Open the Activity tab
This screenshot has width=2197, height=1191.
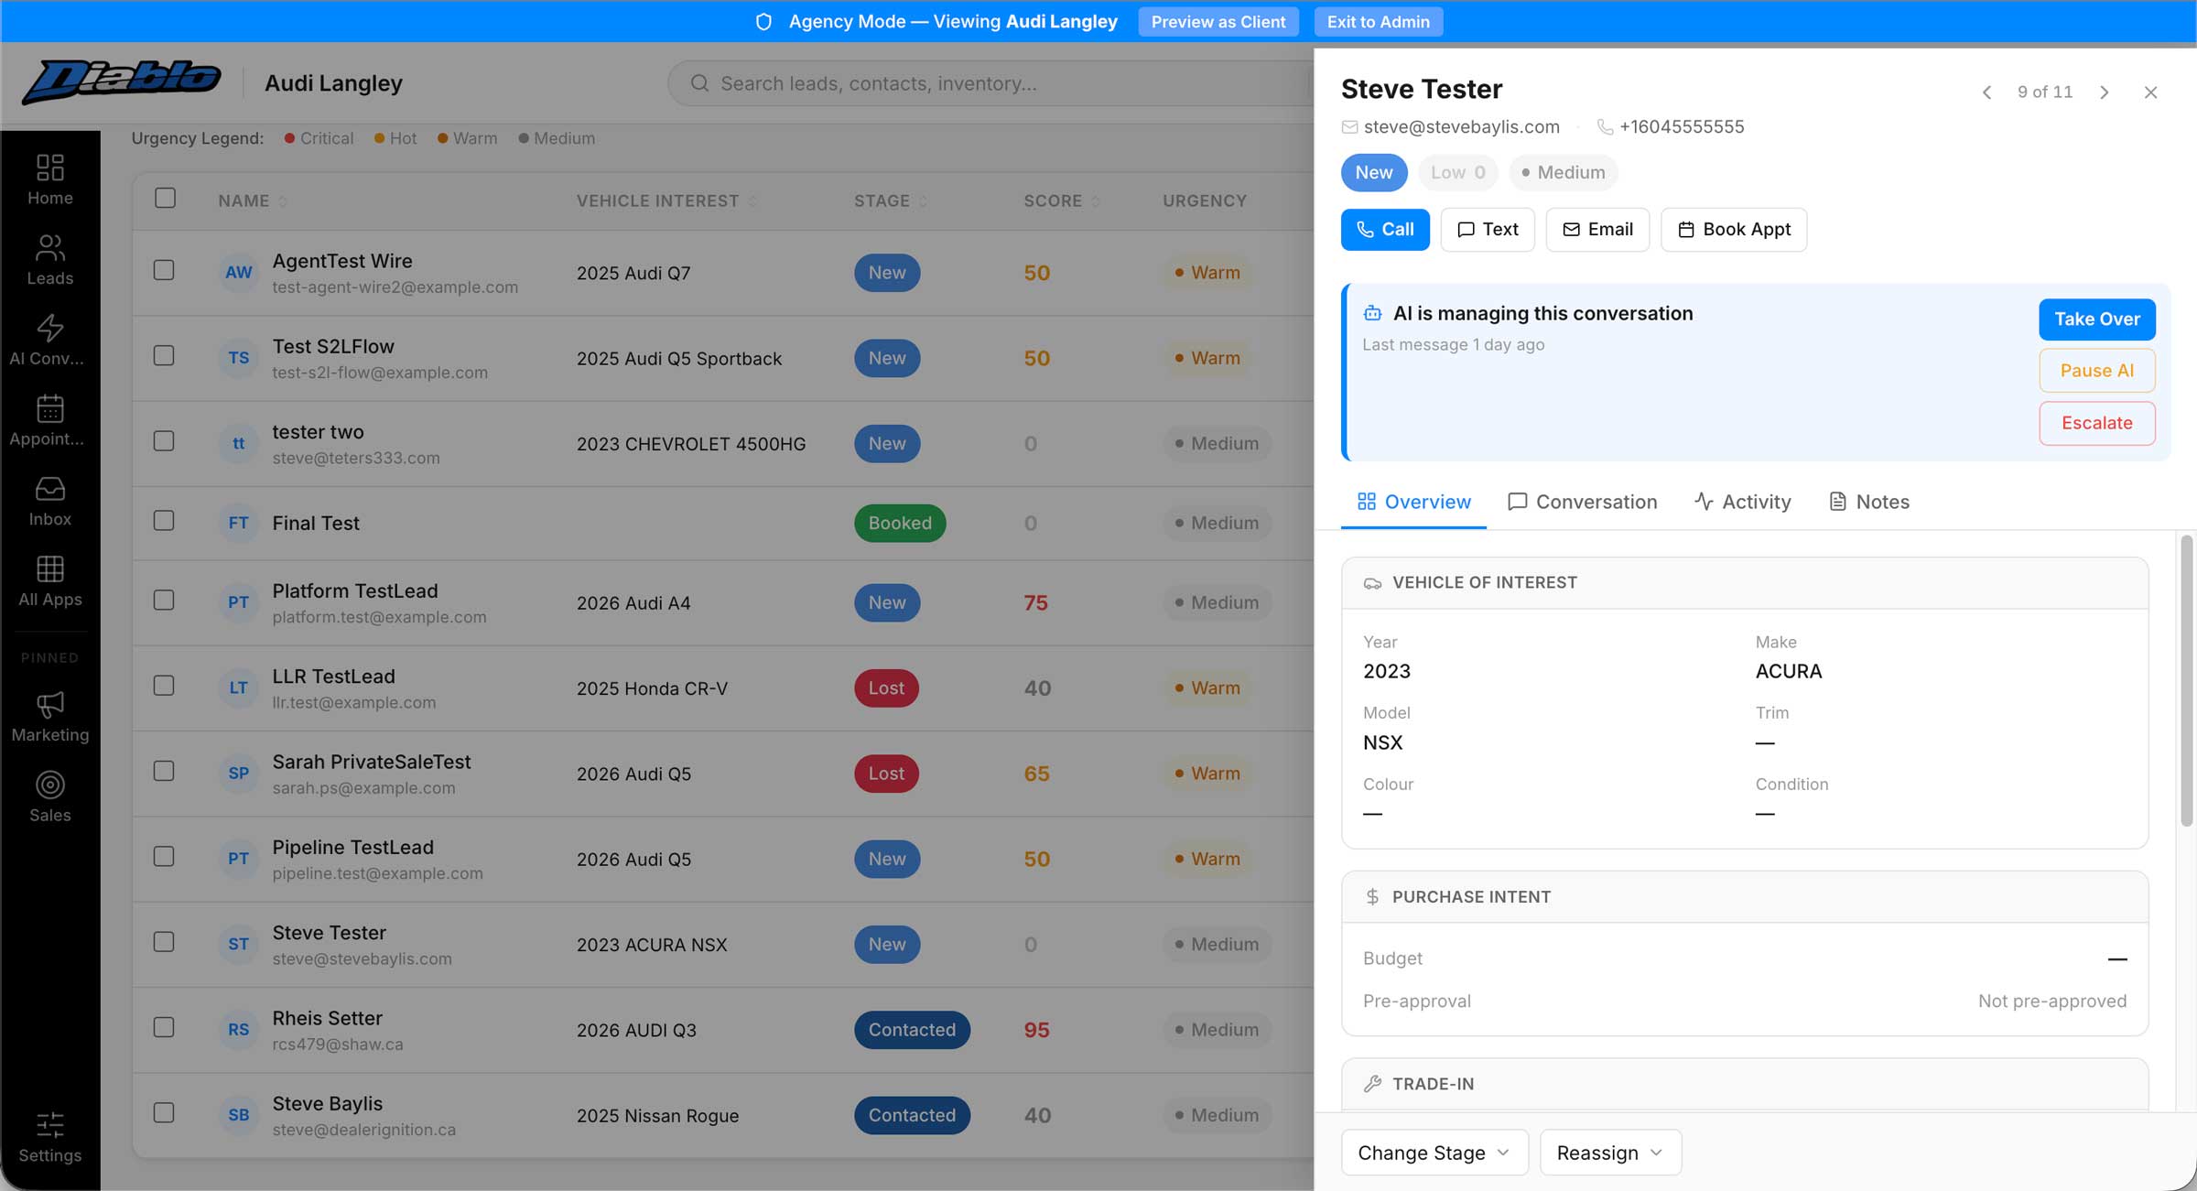[1743, 502]
